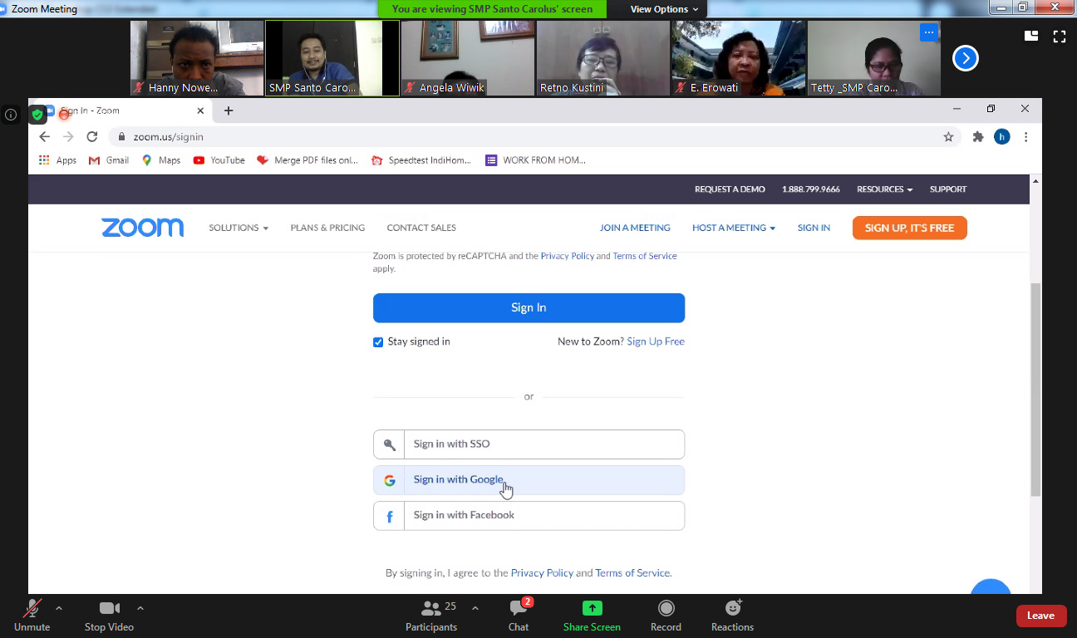This screenshot has height=638, width=1077.
Task: Sign in with SSO
Action: click(x=529, y=444)
